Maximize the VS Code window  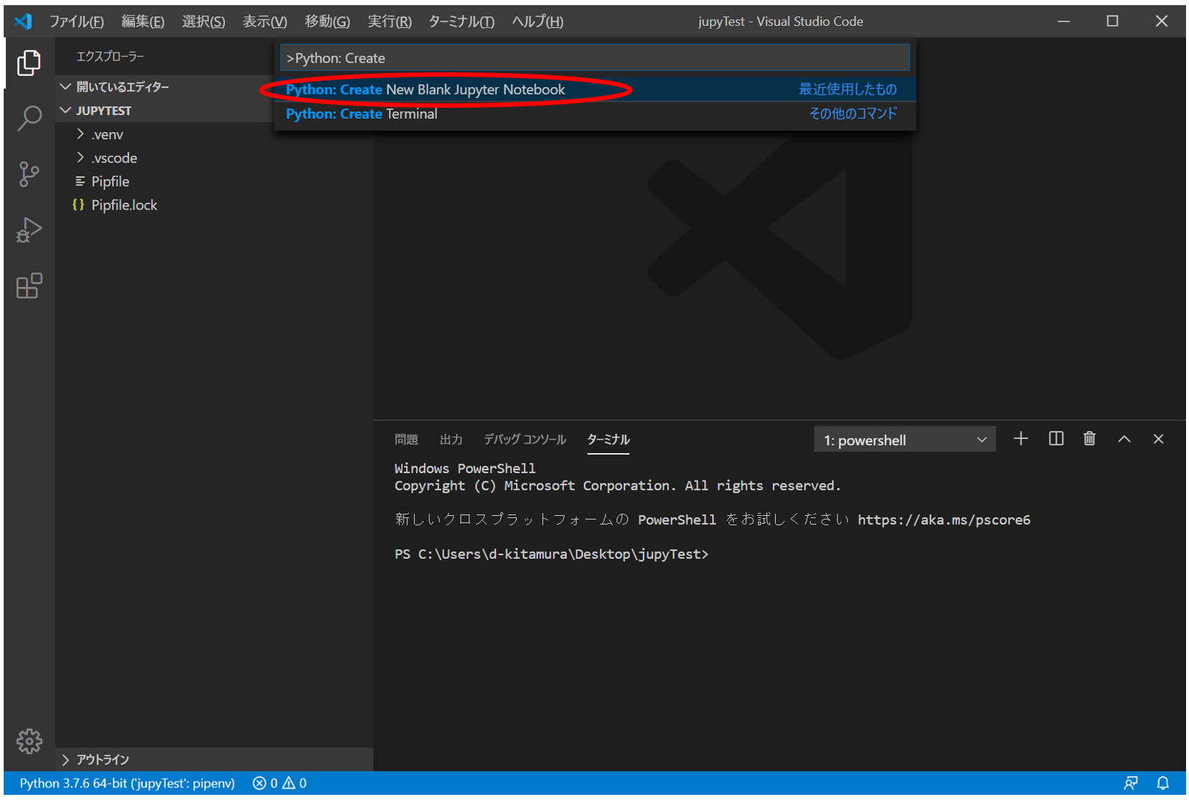(1112, 21)
